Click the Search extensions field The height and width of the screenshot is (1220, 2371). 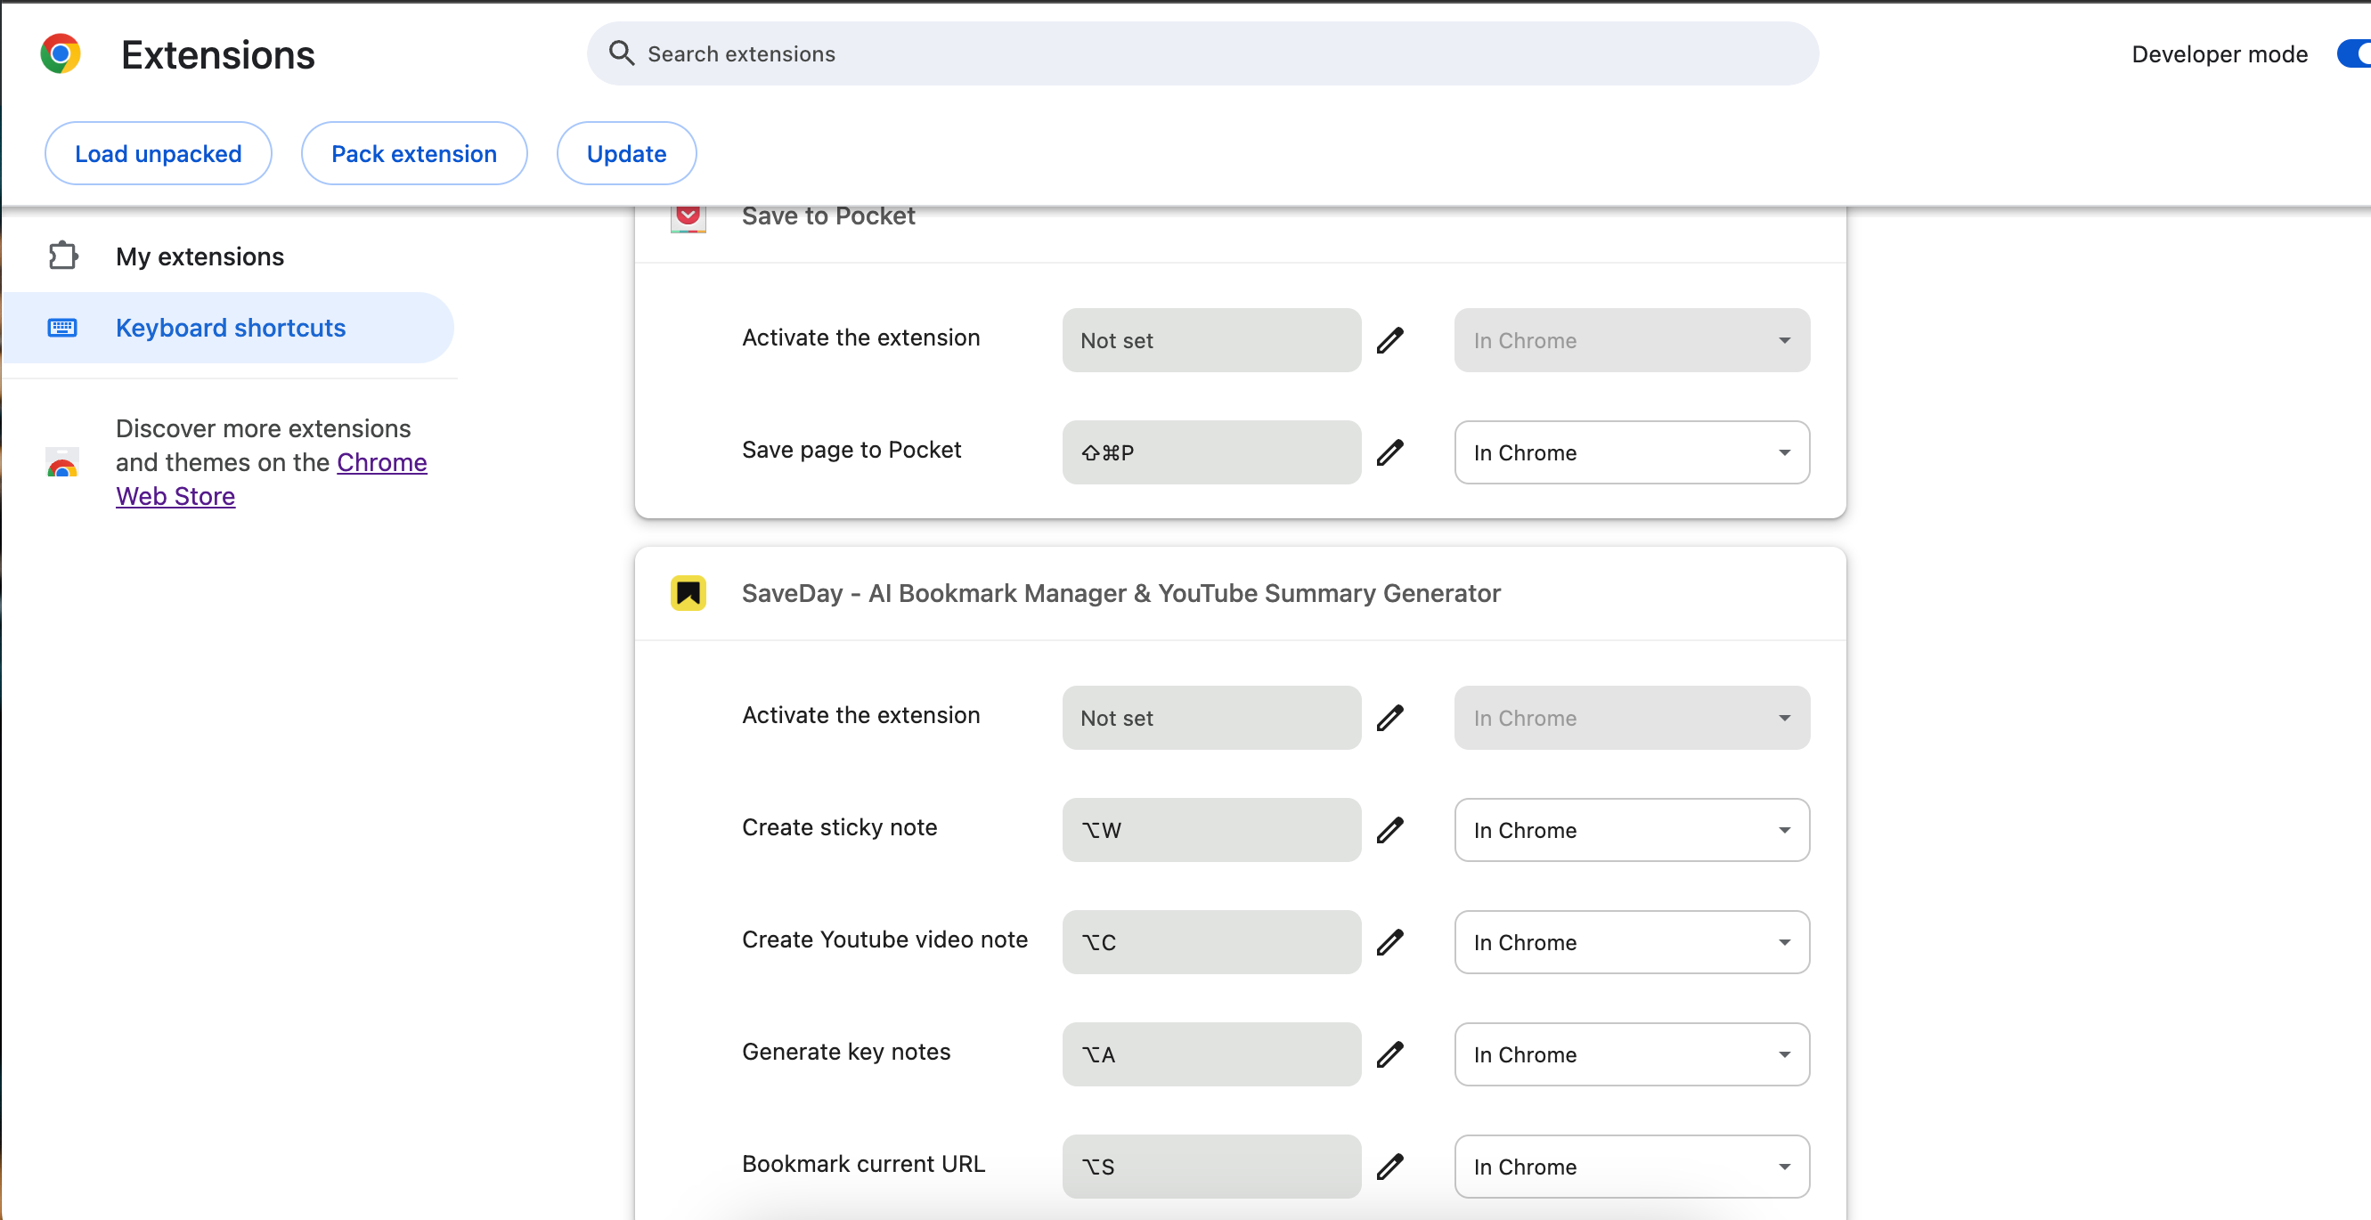pyautogui.click(x=1202, y=53)
